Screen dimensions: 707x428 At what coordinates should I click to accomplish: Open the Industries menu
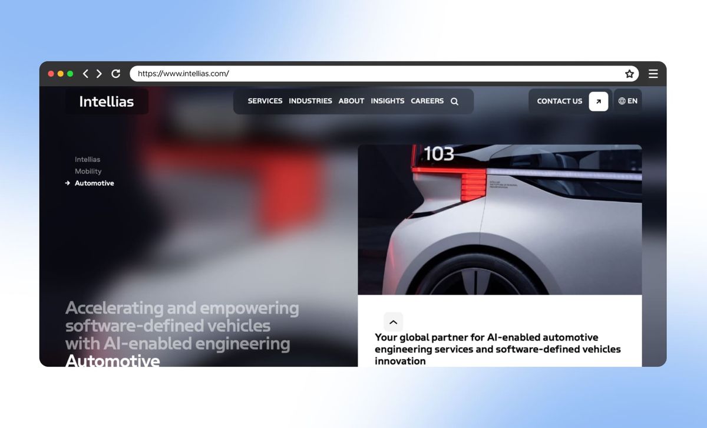click(310, 101)
